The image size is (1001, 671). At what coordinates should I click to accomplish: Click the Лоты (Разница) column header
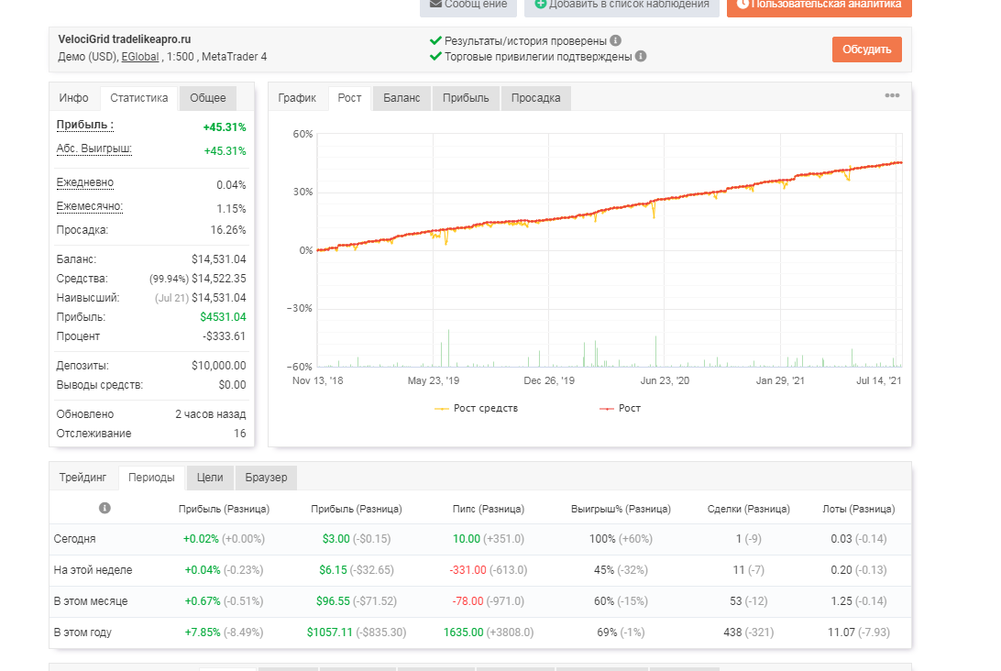[x=859, y=509]
